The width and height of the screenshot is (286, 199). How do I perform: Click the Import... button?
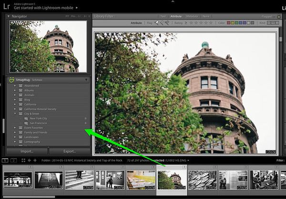coord(27,151)
